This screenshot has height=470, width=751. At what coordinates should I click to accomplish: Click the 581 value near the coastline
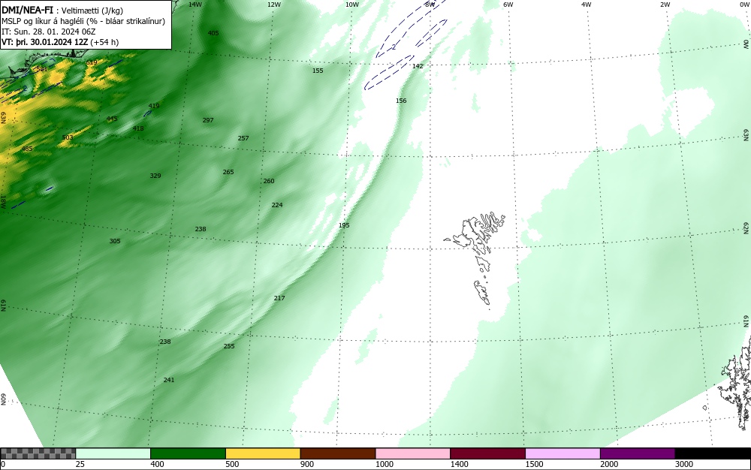(x=42, y=69)
